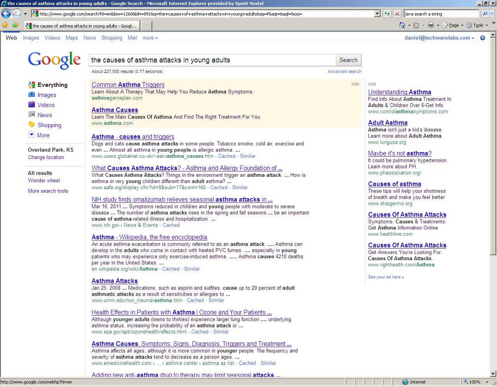Open the Images link in Google top bar
This screenshot has height=387, width=497.
[x=31, y=38]
